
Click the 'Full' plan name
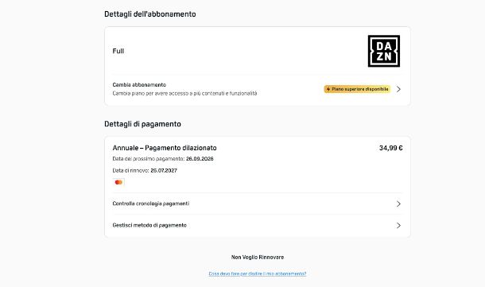(118, 51)
